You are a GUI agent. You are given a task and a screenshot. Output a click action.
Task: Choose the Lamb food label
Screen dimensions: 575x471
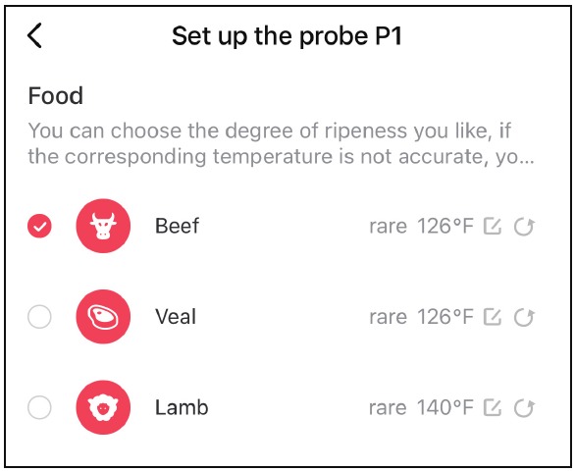click(182, 407)
